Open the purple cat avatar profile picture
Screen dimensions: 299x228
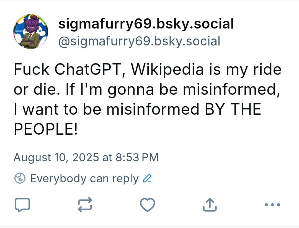(30, 32)
